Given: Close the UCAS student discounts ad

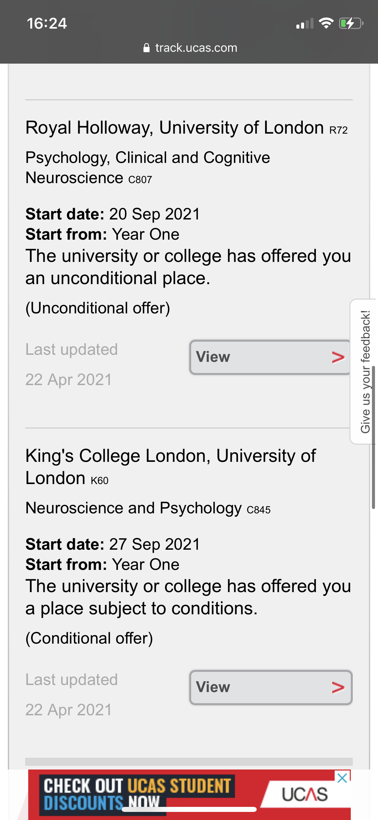Looking at the screenshot, I should (342, 778).
